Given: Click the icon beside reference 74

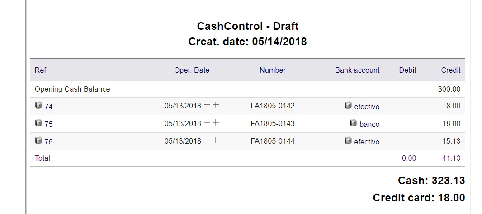Looking at the screenshot, I should (x=38, y=105).
